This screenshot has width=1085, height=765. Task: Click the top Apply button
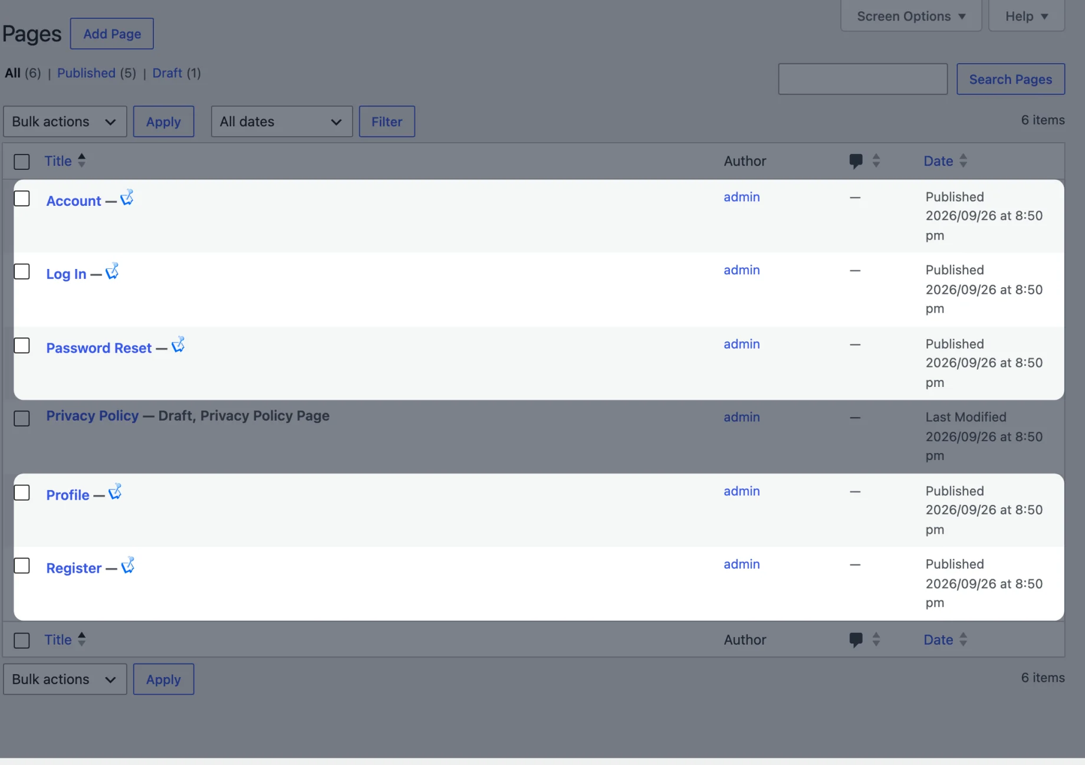click(x=163, y=122)
